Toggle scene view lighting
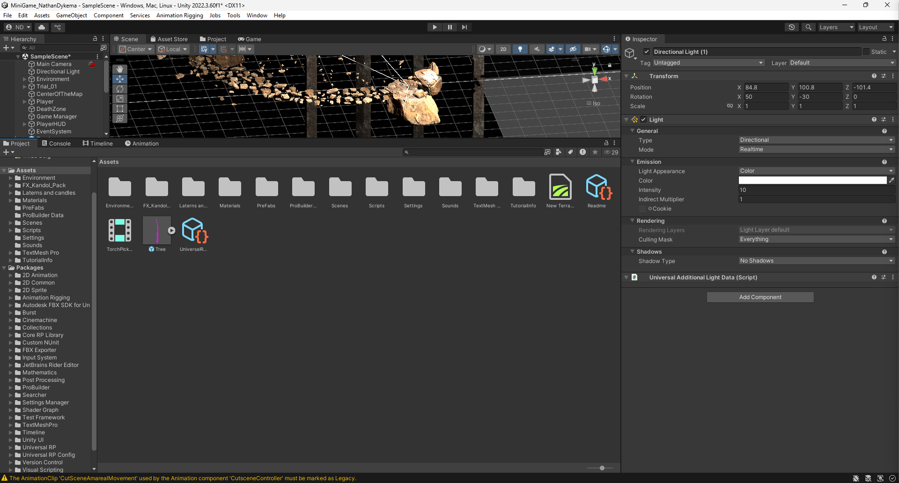 520,49
